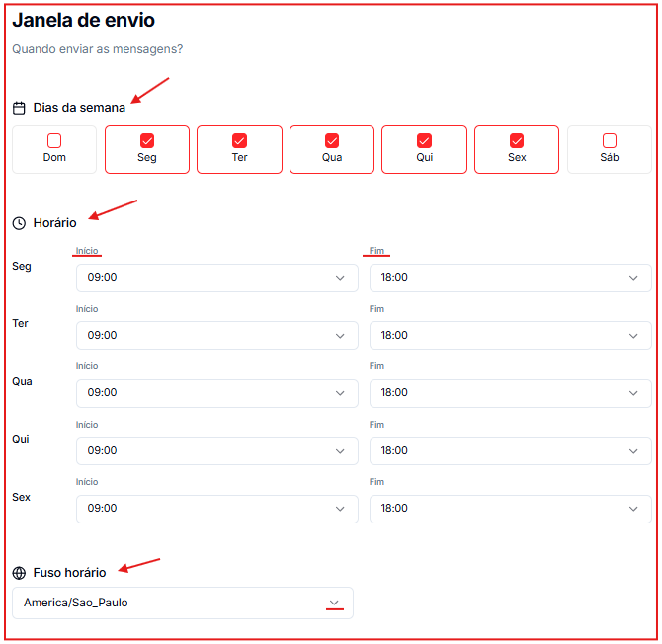
Task: Uncheck the Qua day checkbox
Action: click(332, 140)
